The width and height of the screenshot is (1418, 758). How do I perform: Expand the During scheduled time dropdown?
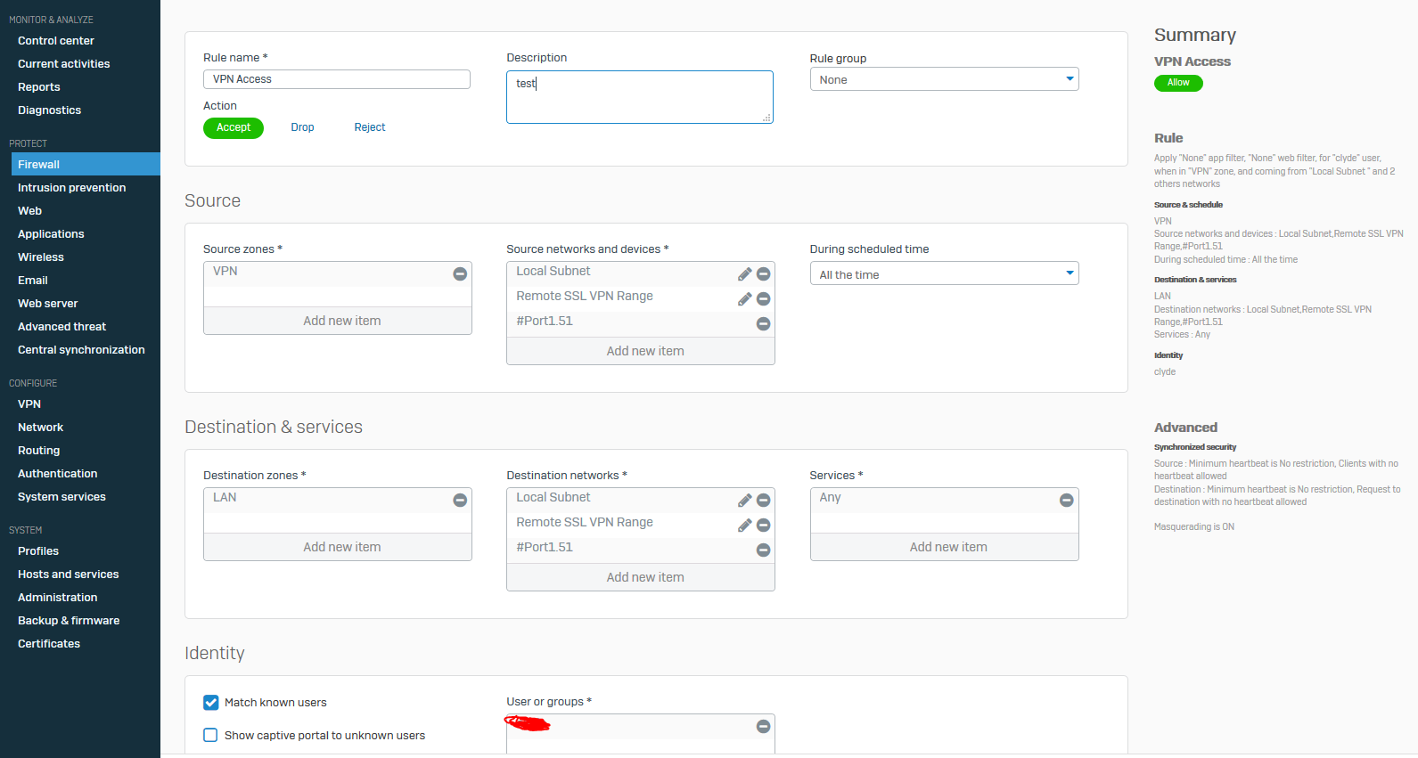944,273
